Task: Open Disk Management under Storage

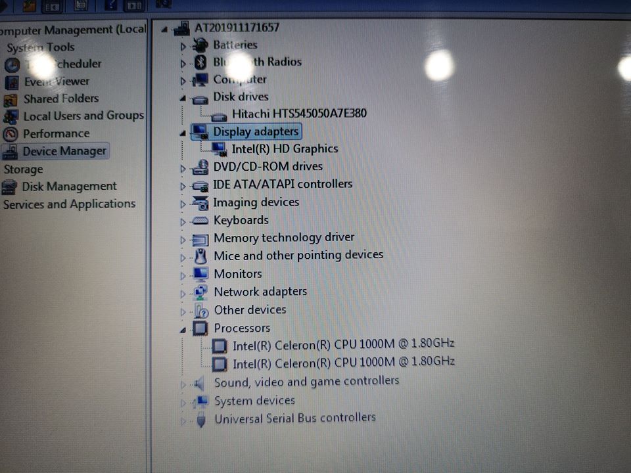Action: (x=68, y=187)
